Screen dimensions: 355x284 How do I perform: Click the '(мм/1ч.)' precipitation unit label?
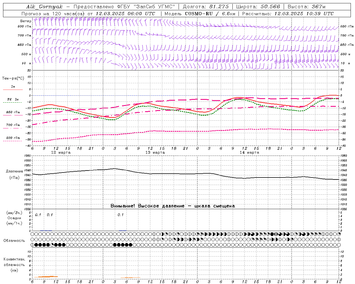pyautogui.click(x=14, y=223)
